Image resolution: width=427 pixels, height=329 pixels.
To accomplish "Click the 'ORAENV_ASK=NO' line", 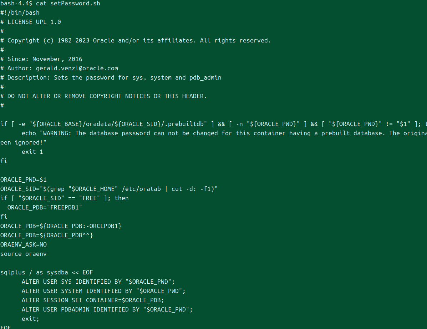I will point(24,245).
